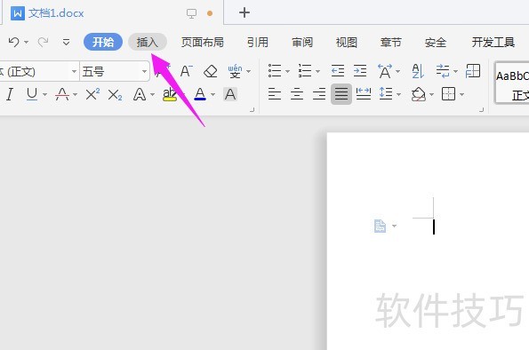Open the 章节 tab

390,42
